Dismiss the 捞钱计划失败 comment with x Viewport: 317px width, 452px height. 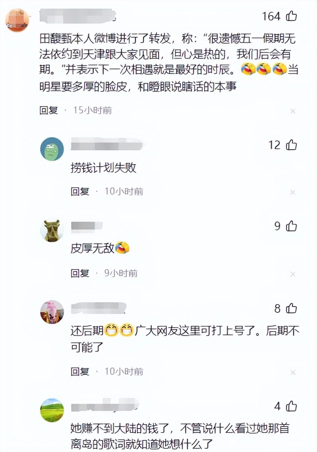click(x=293, y=192)
